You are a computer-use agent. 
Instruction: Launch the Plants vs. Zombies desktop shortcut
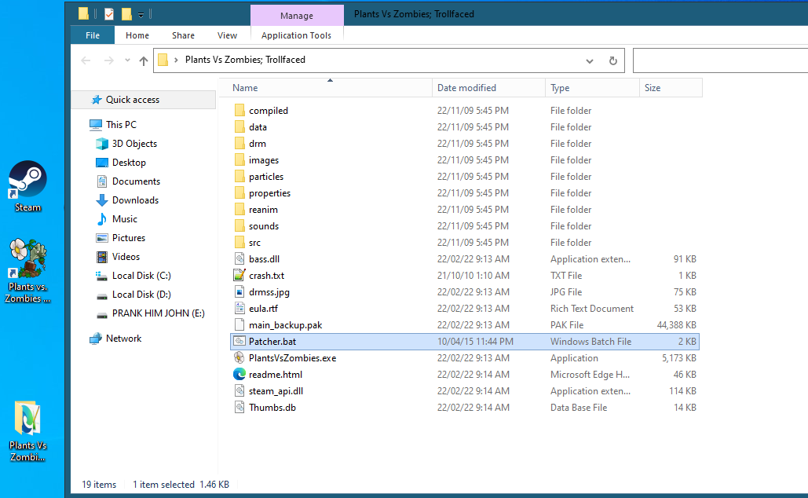[27, 271]
